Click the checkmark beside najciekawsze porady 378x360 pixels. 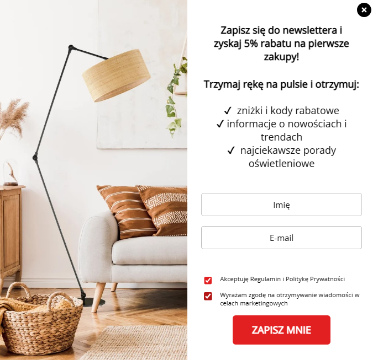pos(231,151)
